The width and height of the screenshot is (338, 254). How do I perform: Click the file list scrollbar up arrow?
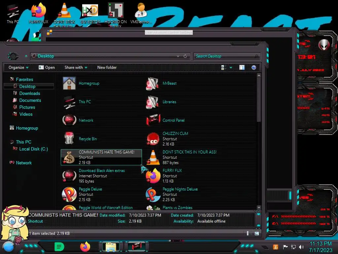coord(259,75)
